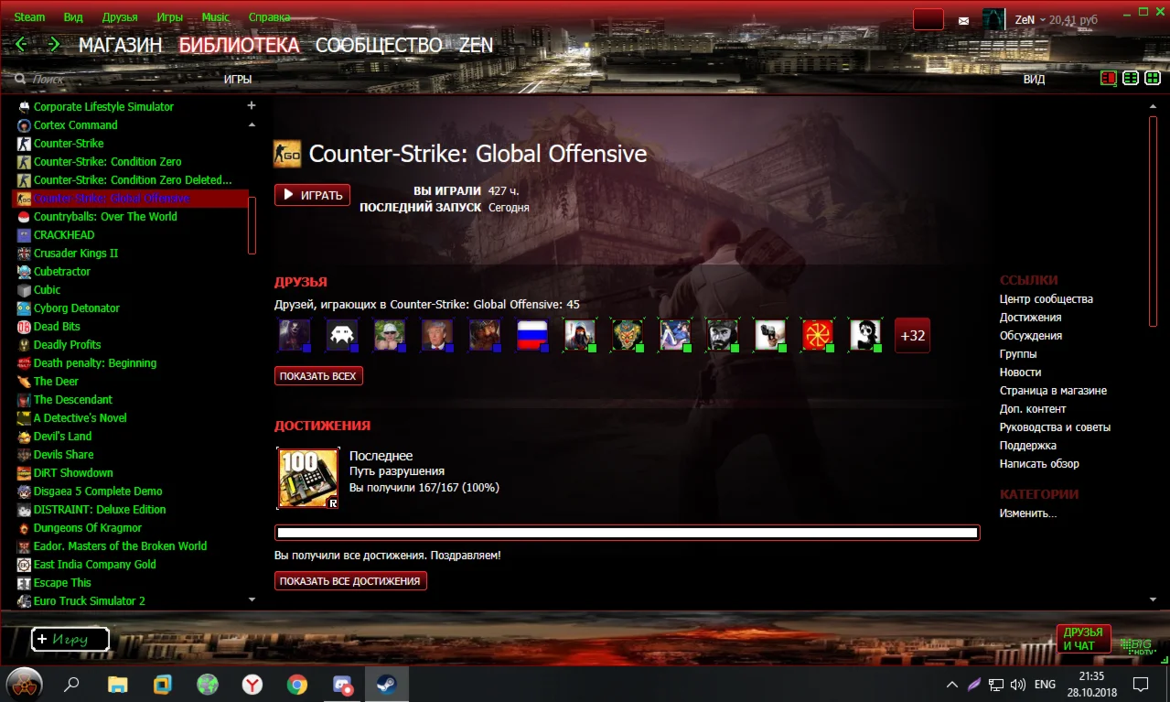
Task: Open the Discord icon in the taskbar
Action: click(x=342, y=684)
